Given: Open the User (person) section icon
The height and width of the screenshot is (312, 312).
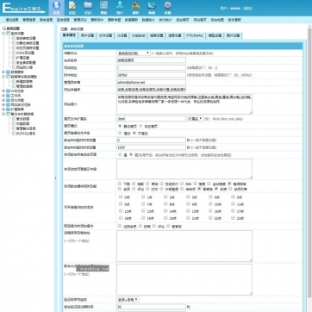Looking at the screenshot, I should 120,8.
